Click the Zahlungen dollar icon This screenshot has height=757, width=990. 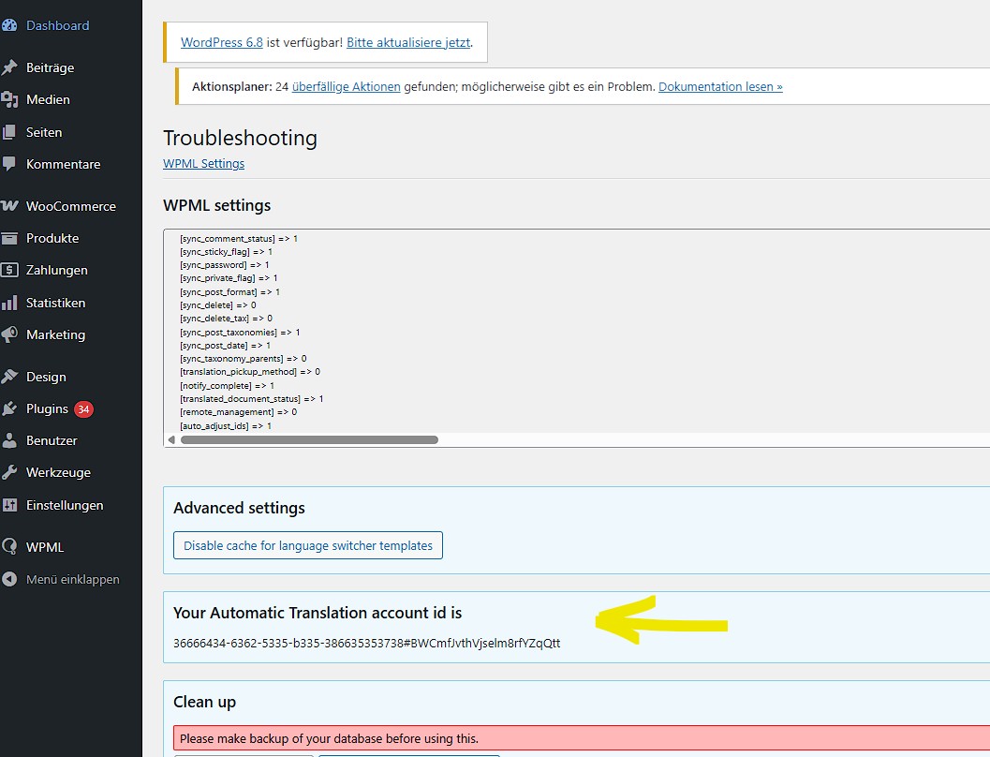click(9, 270)
